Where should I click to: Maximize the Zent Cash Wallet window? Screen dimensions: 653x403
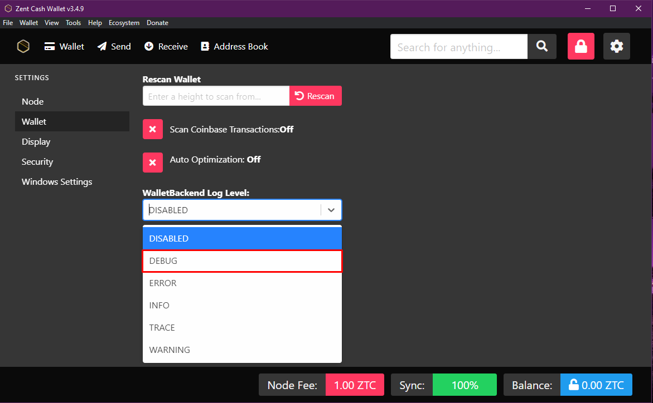pos(613,8)
